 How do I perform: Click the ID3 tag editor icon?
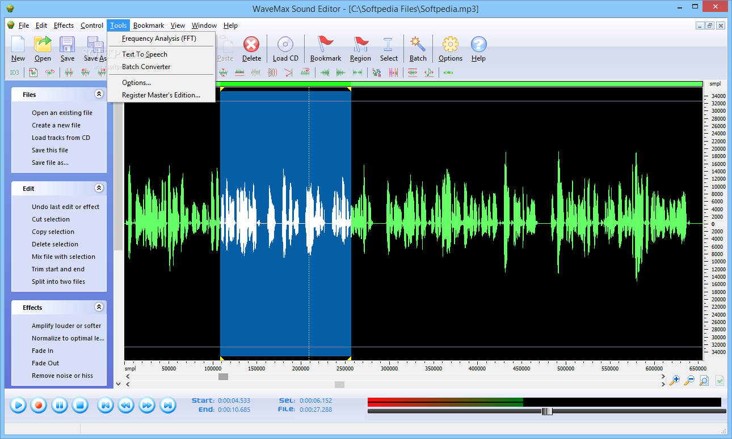click(x=14, y=73)
